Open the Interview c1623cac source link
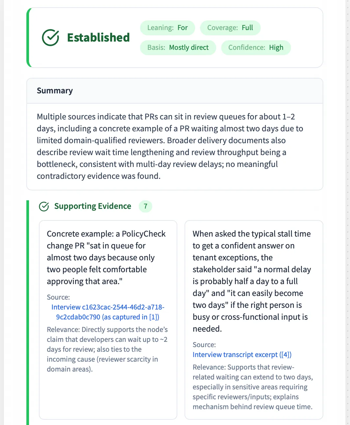Screen dimensions: 350x425 (108, 312)
